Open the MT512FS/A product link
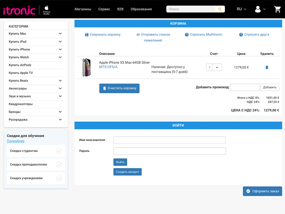The width and height of the screenshot is (285, 214). (108, 67)
